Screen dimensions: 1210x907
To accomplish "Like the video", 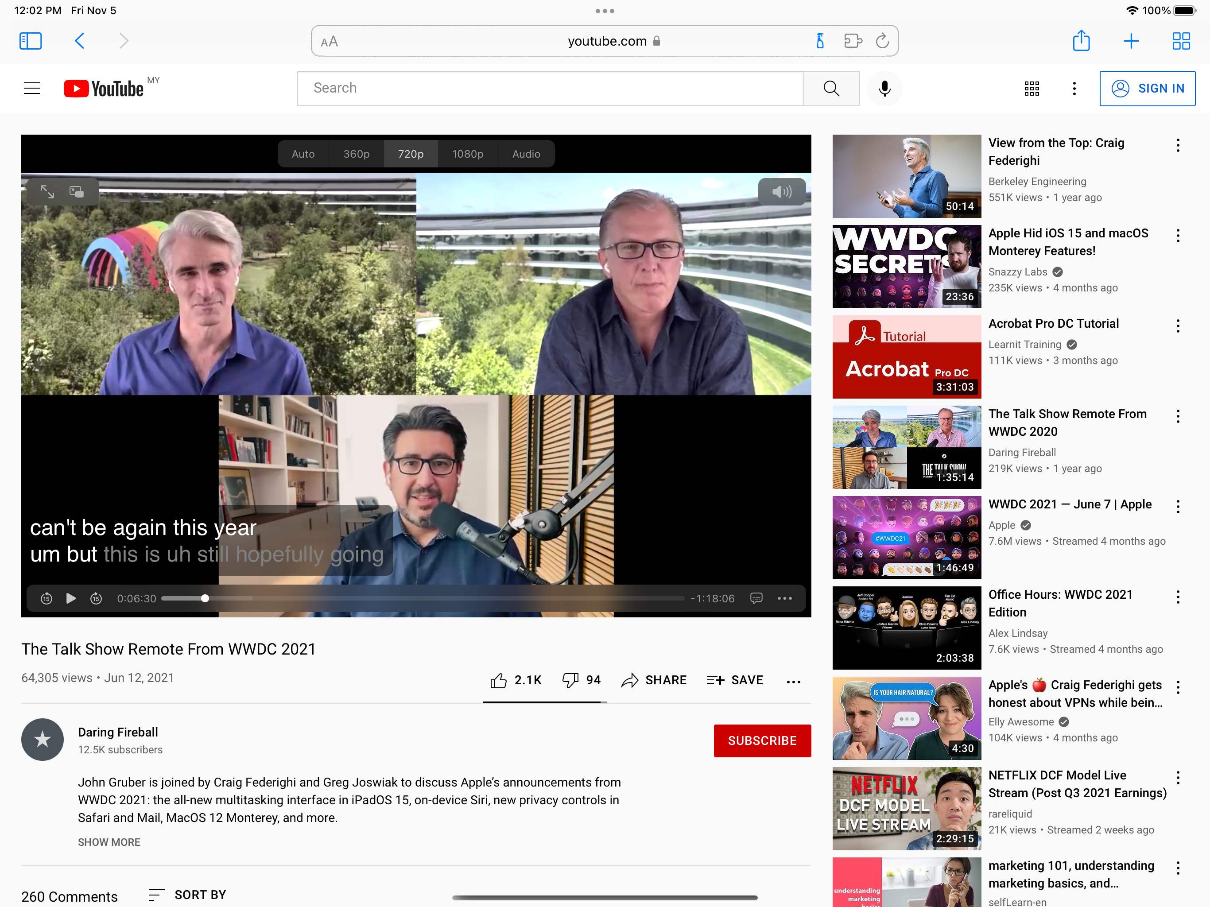I will [515, 680].
